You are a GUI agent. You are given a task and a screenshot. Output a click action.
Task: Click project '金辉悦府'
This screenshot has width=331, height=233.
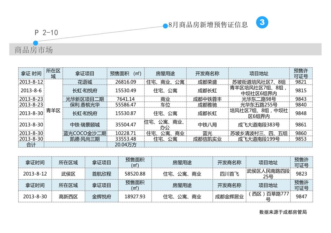pyautogui.click(x=101, y=197)
